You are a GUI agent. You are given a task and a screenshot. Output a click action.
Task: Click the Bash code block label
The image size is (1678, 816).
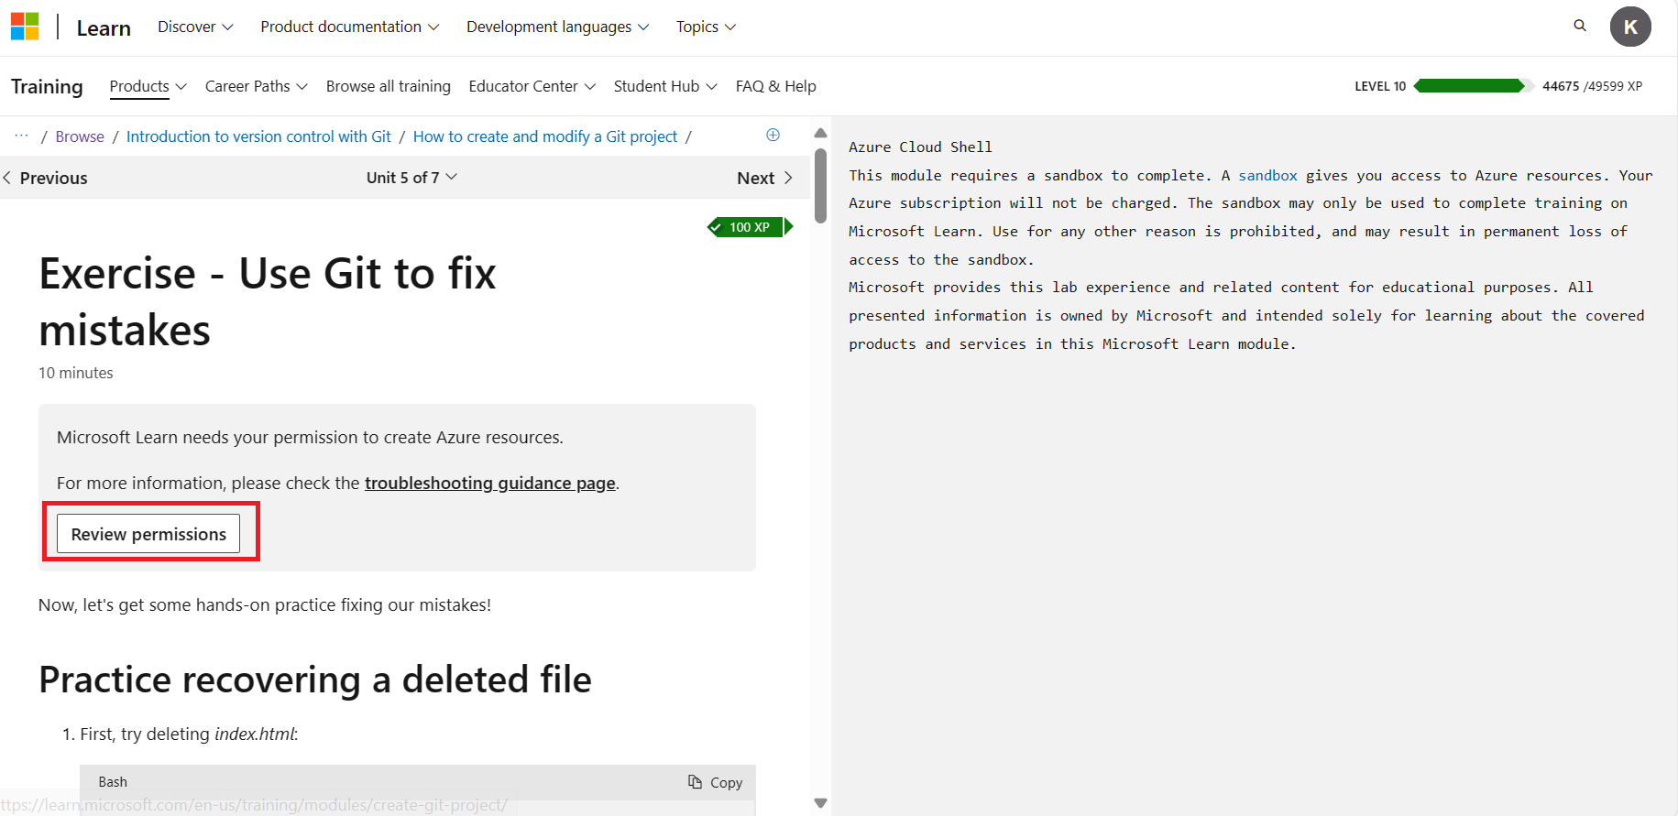(113, 782)
